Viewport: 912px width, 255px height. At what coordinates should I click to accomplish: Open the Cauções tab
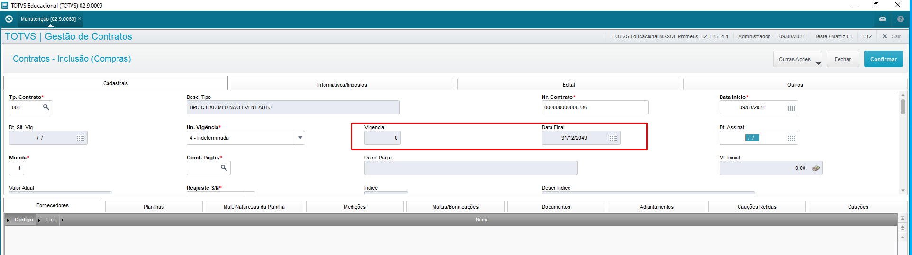(x=858, y=207)
